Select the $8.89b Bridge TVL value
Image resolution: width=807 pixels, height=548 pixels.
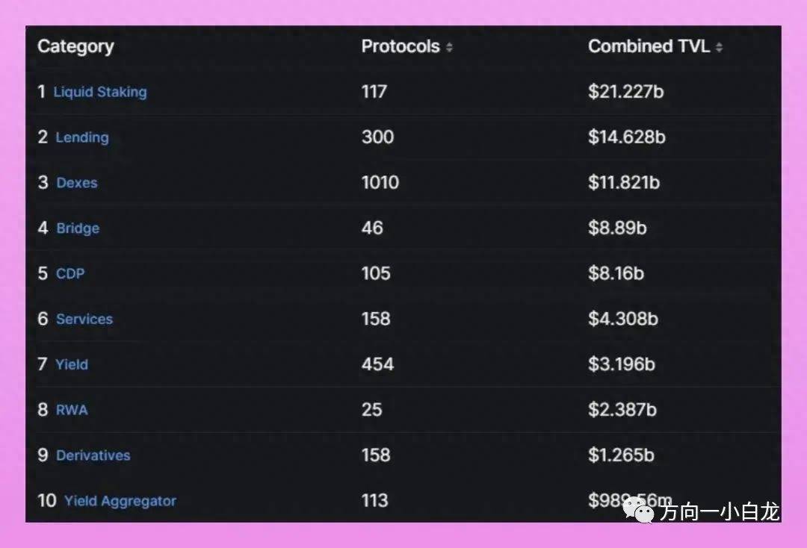[x=617, y=228]
